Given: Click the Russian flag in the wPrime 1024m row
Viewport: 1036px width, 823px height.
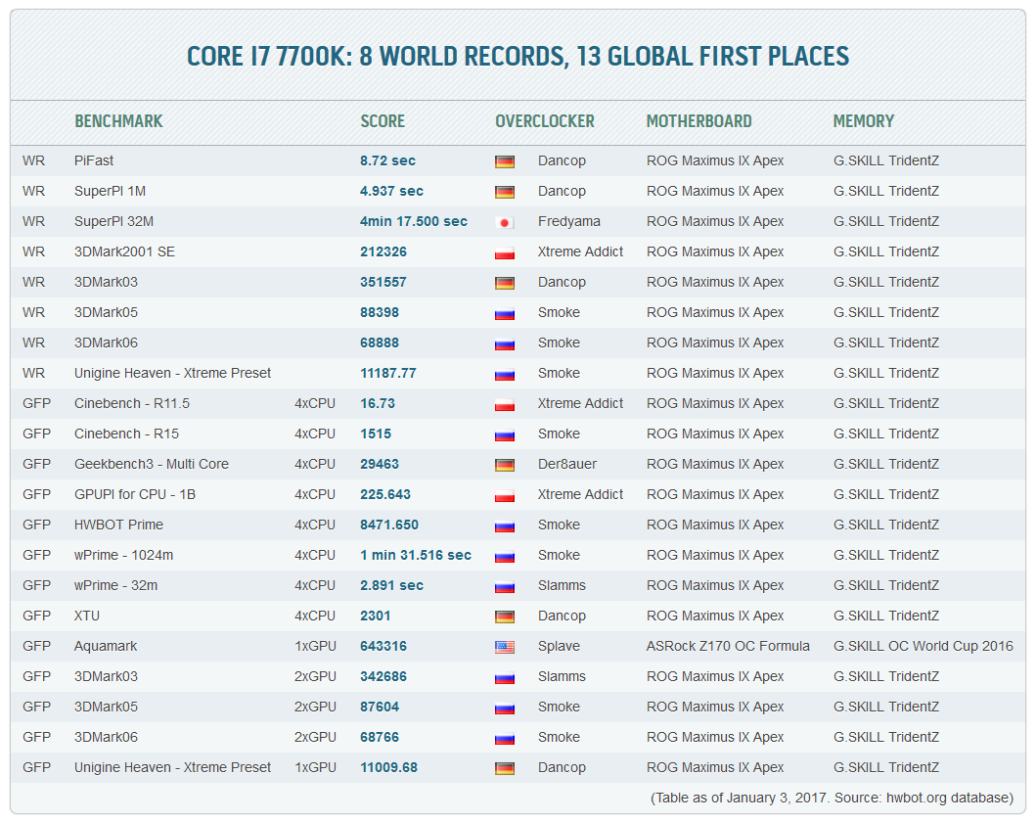Looking at the screenshot, I should pos(505,556).
